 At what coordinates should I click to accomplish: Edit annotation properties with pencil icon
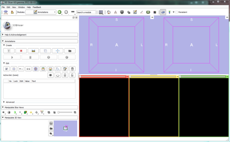[65, 69]
